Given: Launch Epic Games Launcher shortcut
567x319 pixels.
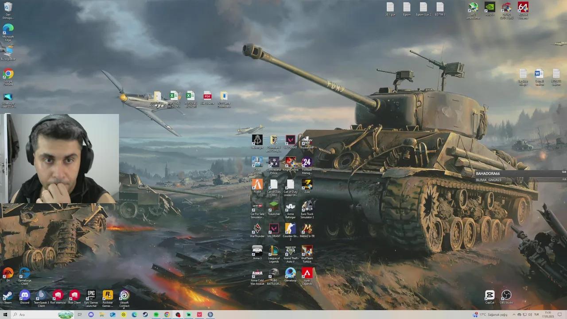Looking at the screenshot, I should [91, 299].
